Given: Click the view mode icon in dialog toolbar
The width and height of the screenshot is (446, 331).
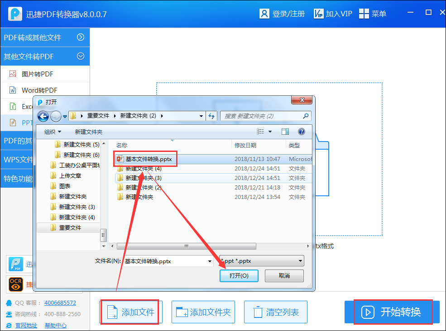Looking at the screenshot, I should (x=260, y=132).
